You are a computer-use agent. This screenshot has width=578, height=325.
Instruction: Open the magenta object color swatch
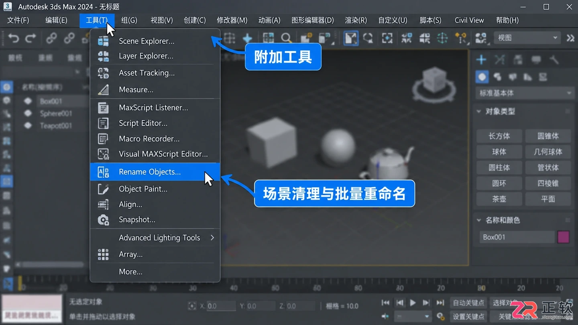click(x=564, y=237)
